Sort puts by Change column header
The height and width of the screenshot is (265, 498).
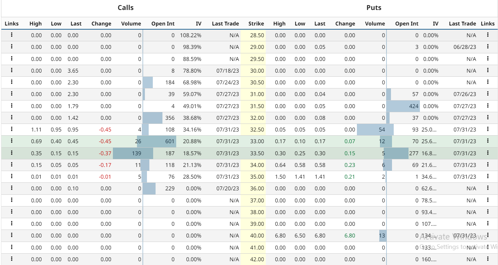[345, 24]
